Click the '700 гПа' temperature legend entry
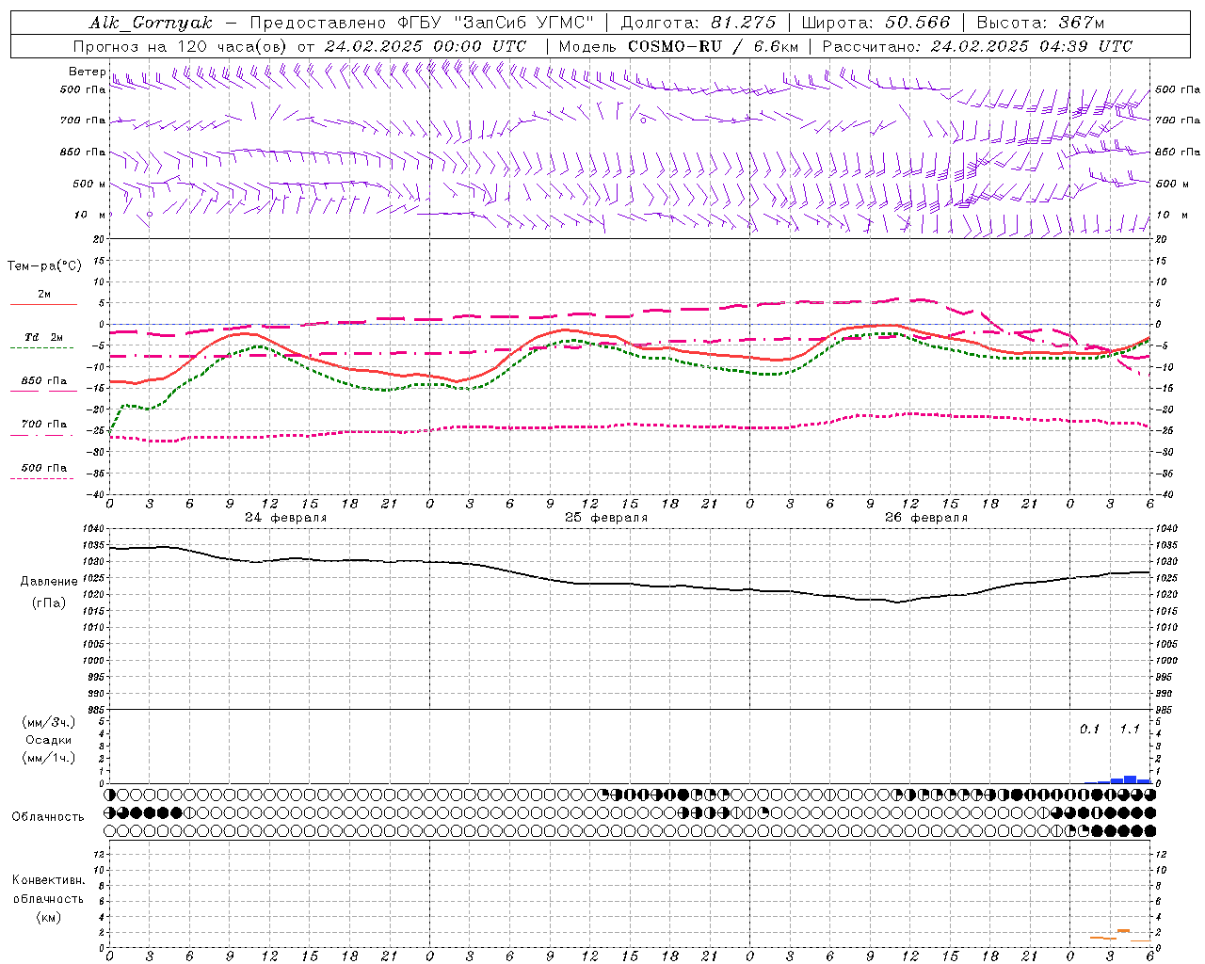 tap(44, 425)
